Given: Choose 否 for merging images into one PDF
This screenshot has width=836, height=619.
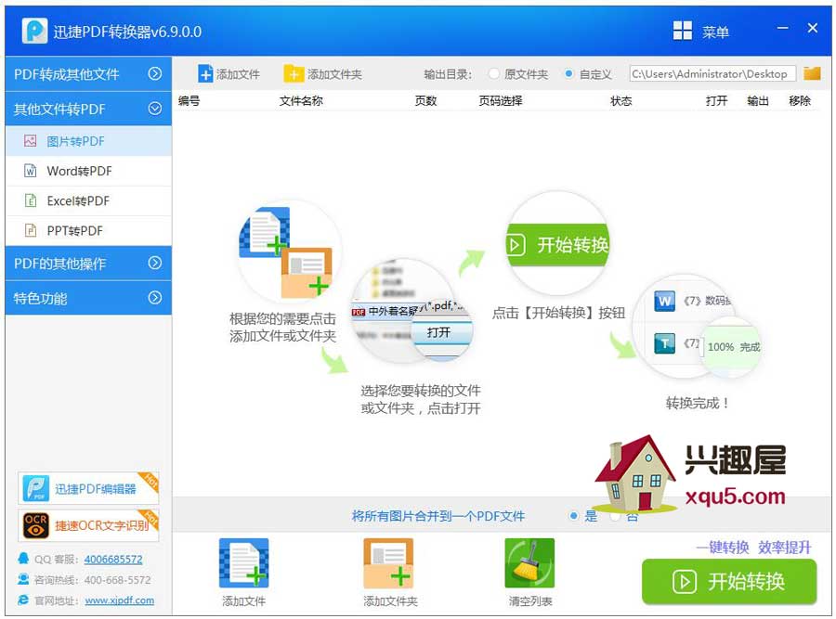Looking at the screenshot, I should tap(615, 518).
